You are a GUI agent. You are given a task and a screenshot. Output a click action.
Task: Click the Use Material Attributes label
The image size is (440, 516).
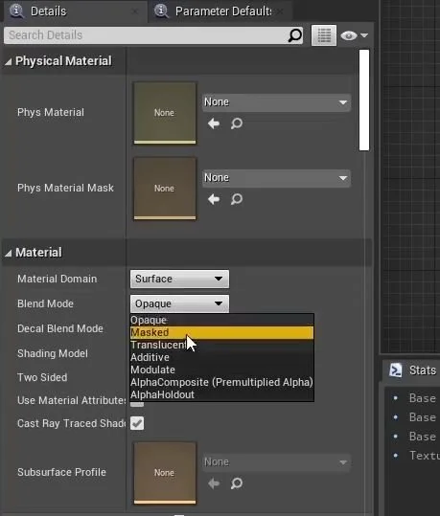[x=71, y=400]
